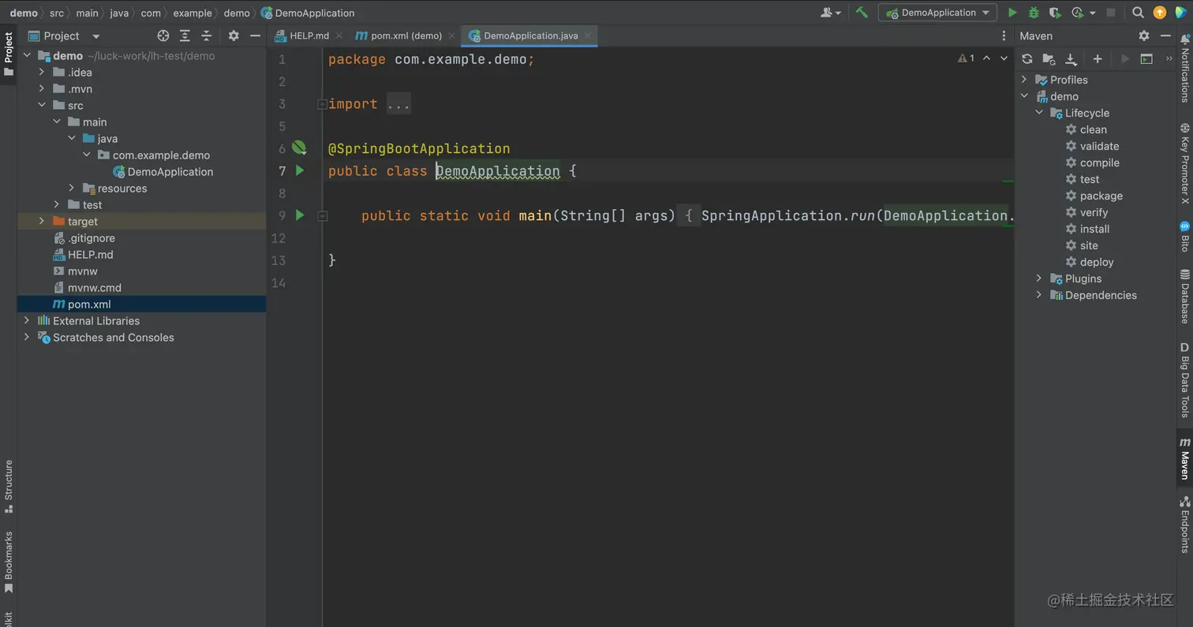Open Project panel gear options
1193x627 pixels.
pyautogui.click(x=234, y=35)
